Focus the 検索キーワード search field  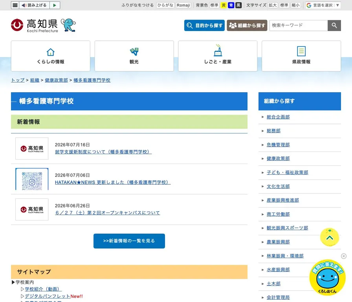[299, 25]
